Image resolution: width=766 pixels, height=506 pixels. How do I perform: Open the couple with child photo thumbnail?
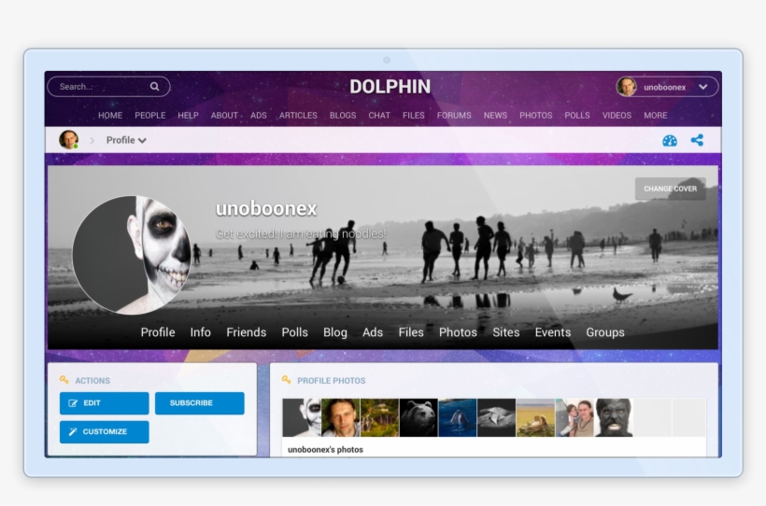pyautogui.click(x=574, y=417)
